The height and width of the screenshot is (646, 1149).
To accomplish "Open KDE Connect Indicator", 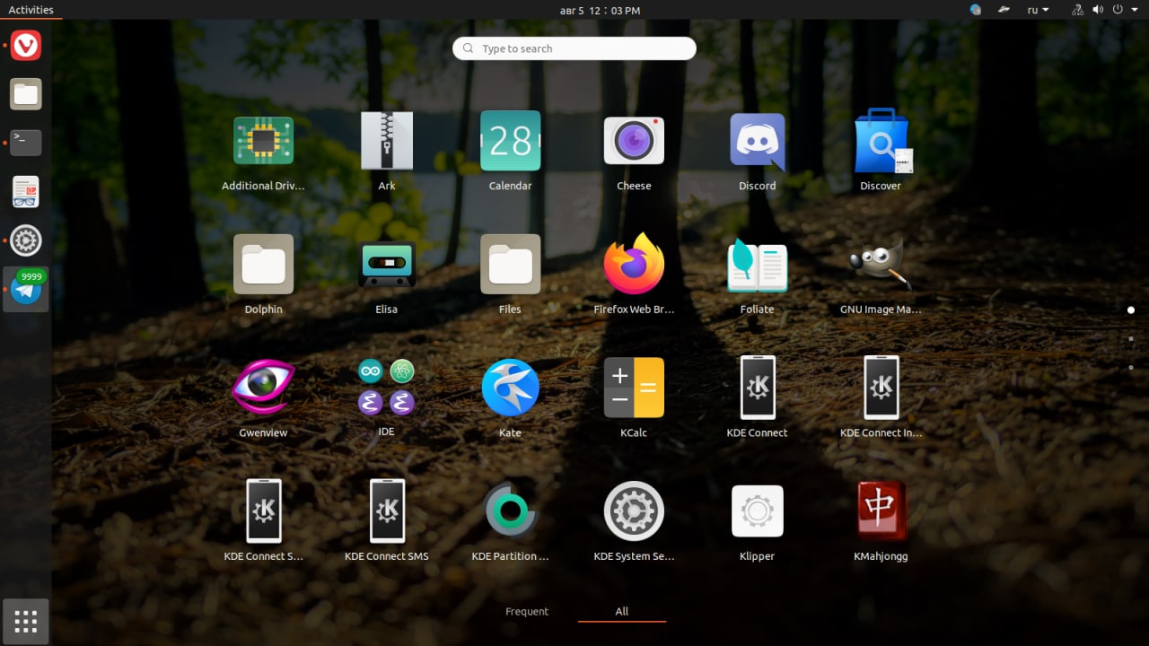I will pos(881,397).
